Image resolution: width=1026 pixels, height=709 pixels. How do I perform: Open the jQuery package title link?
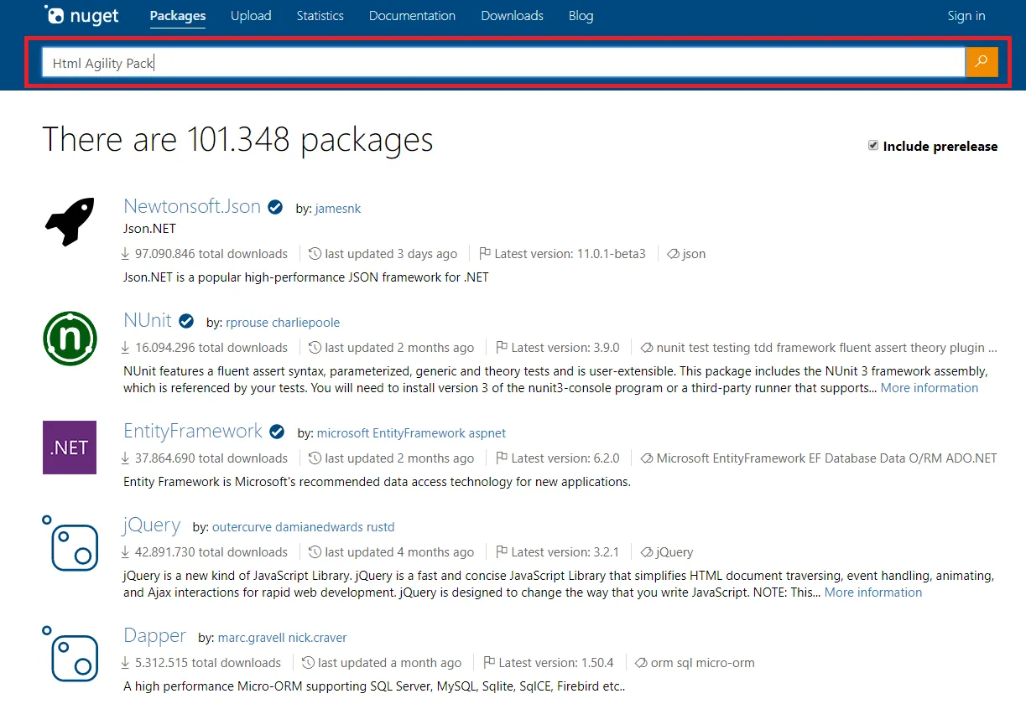152,525
